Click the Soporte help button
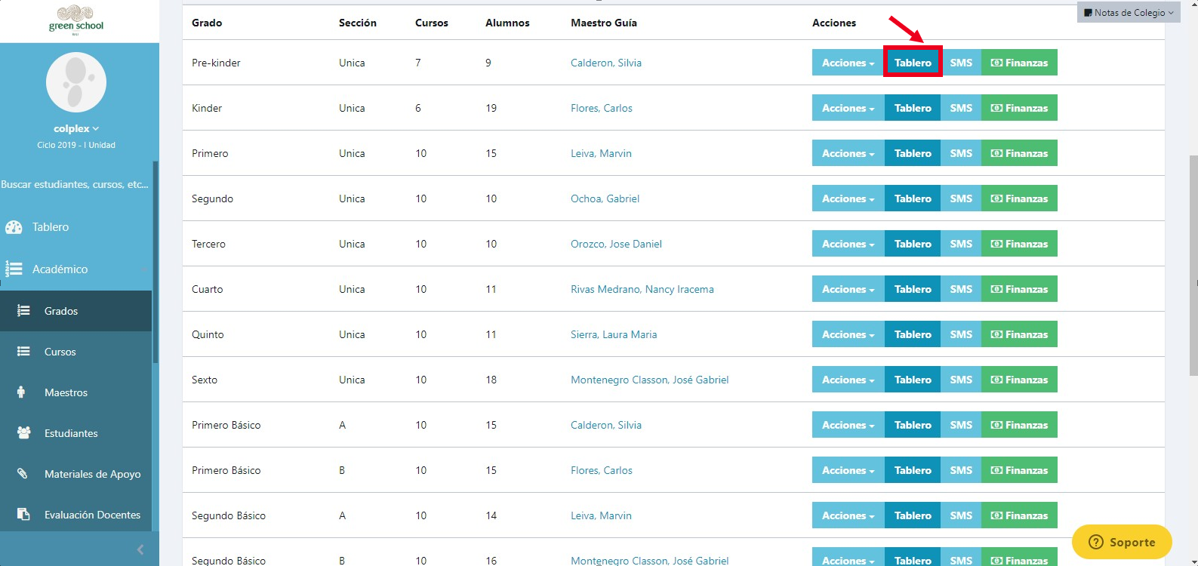The image size is (1198, 566). (x=1122, y=542)
